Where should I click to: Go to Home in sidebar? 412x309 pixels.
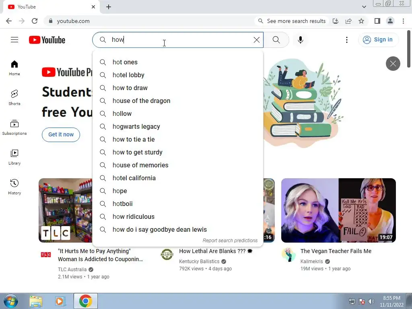pyautogui.click(x=14, y=68)
